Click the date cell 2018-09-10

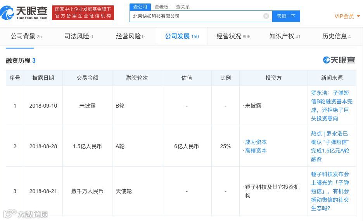point(43,106)
